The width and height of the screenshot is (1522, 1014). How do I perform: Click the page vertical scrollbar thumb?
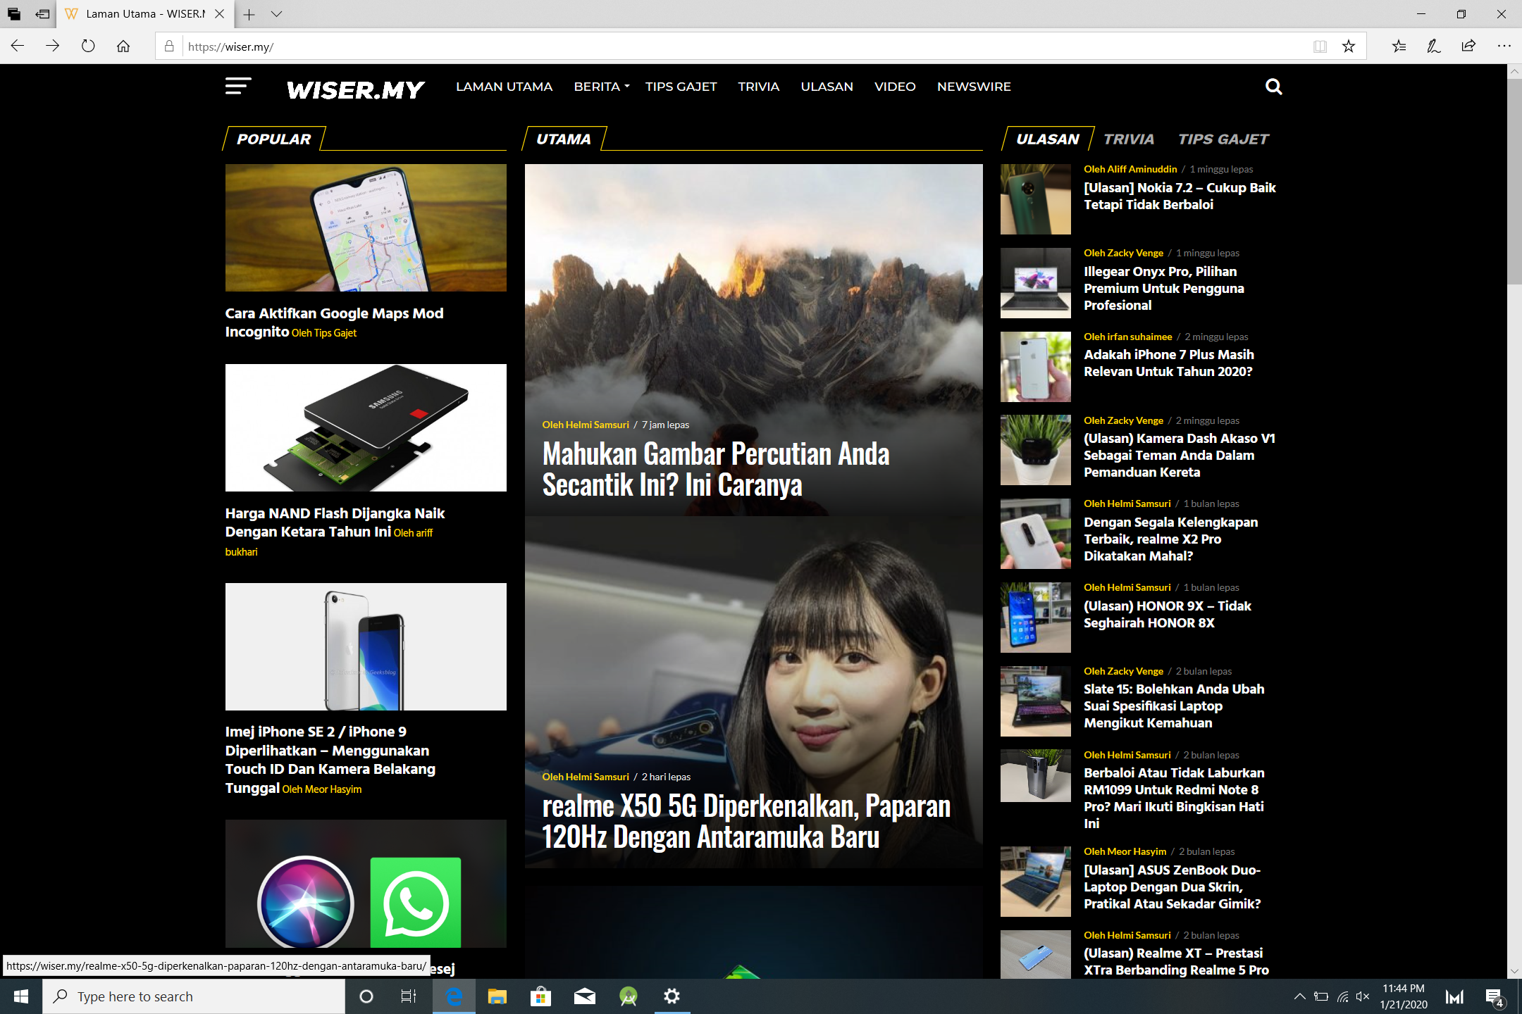[1515, 182]
